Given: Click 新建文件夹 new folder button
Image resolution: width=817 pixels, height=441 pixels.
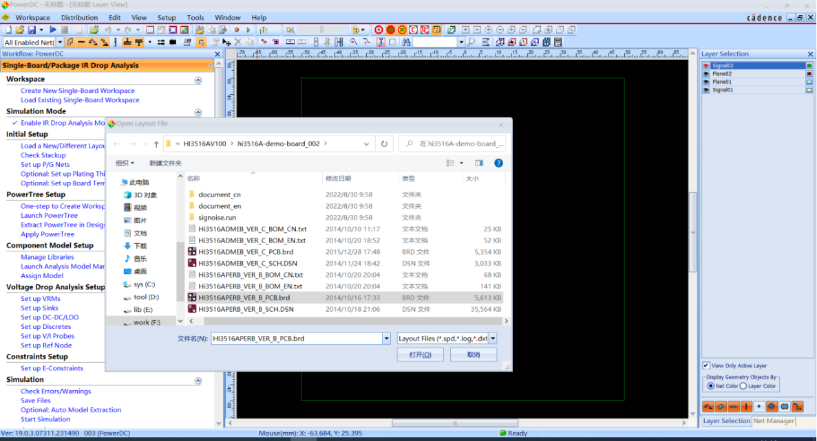Looking at the screenshot, I should click(165, 163).
